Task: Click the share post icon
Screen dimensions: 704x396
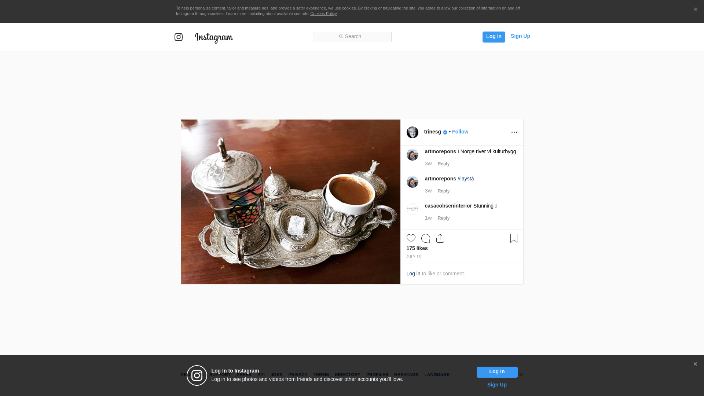Action: coord(440,238)
